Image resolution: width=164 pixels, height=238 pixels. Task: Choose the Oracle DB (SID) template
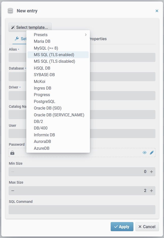tap(58, 108)
